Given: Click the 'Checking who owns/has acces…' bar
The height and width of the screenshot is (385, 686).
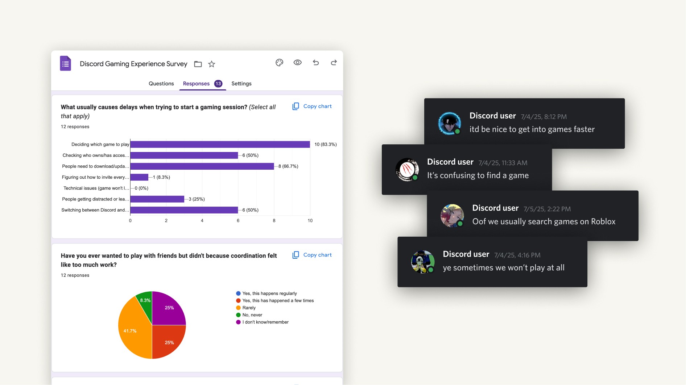Looking at the screenshot, I should coord(184,155).
